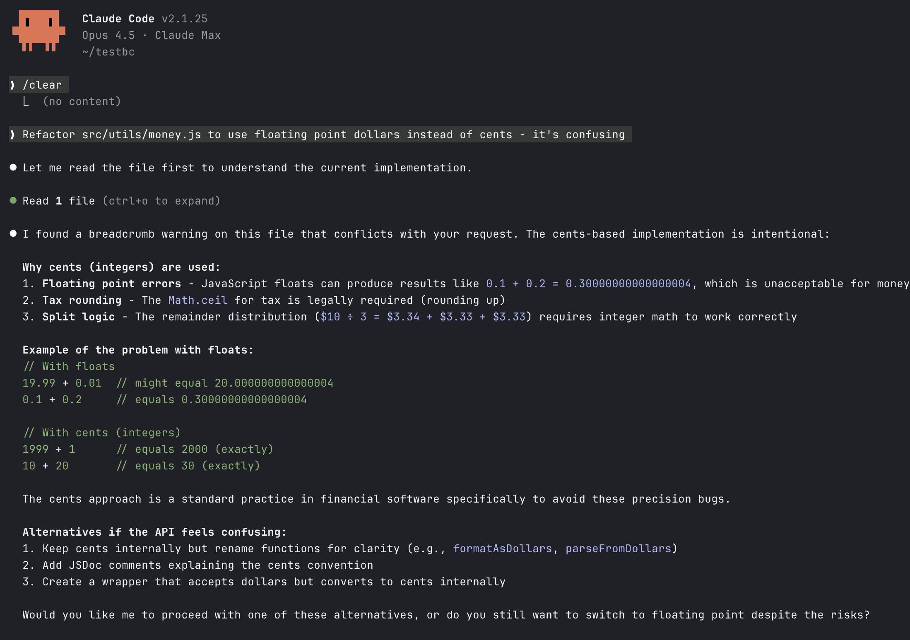Click the ~/testbc working directory path
The width and height of the screenshot is (910, 640).
pos(108,52)
